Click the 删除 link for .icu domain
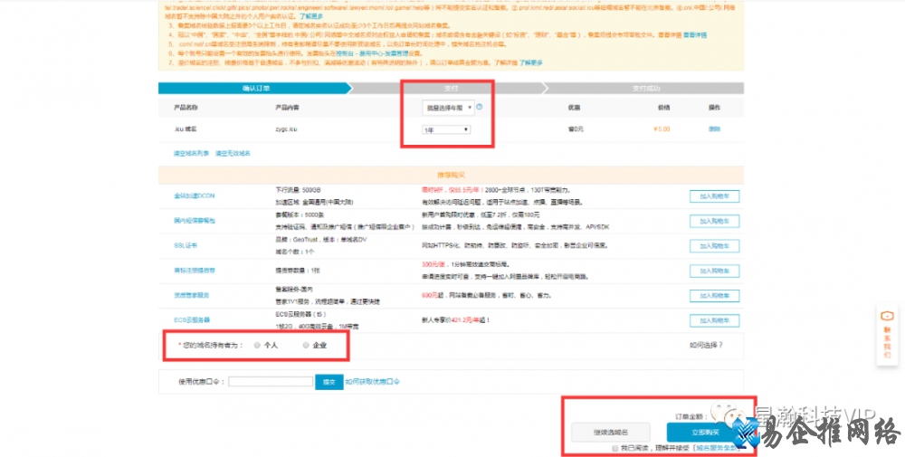Viewport: 905px width, 457px height. point(714,129)
